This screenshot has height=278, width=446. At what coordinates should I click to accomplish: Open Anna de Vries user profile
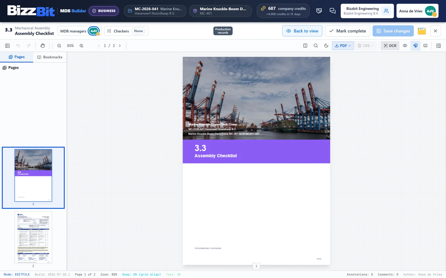click(417, 11)
